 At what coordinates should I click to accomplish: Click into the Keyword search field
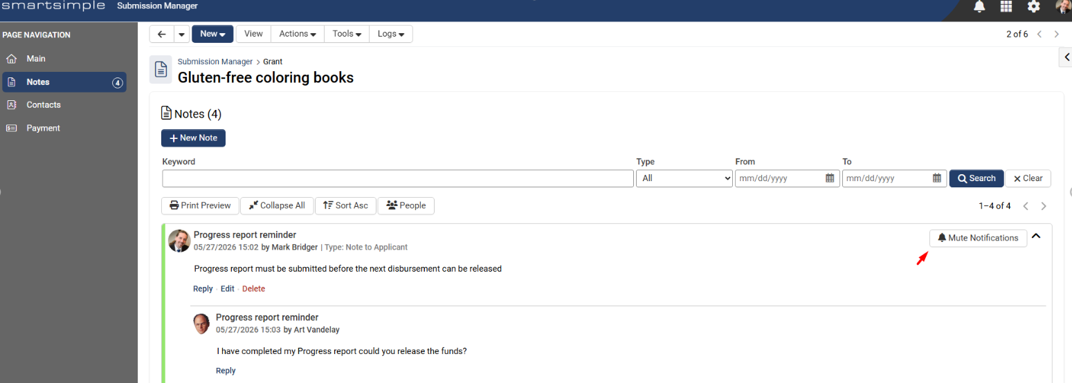point(398,178)
